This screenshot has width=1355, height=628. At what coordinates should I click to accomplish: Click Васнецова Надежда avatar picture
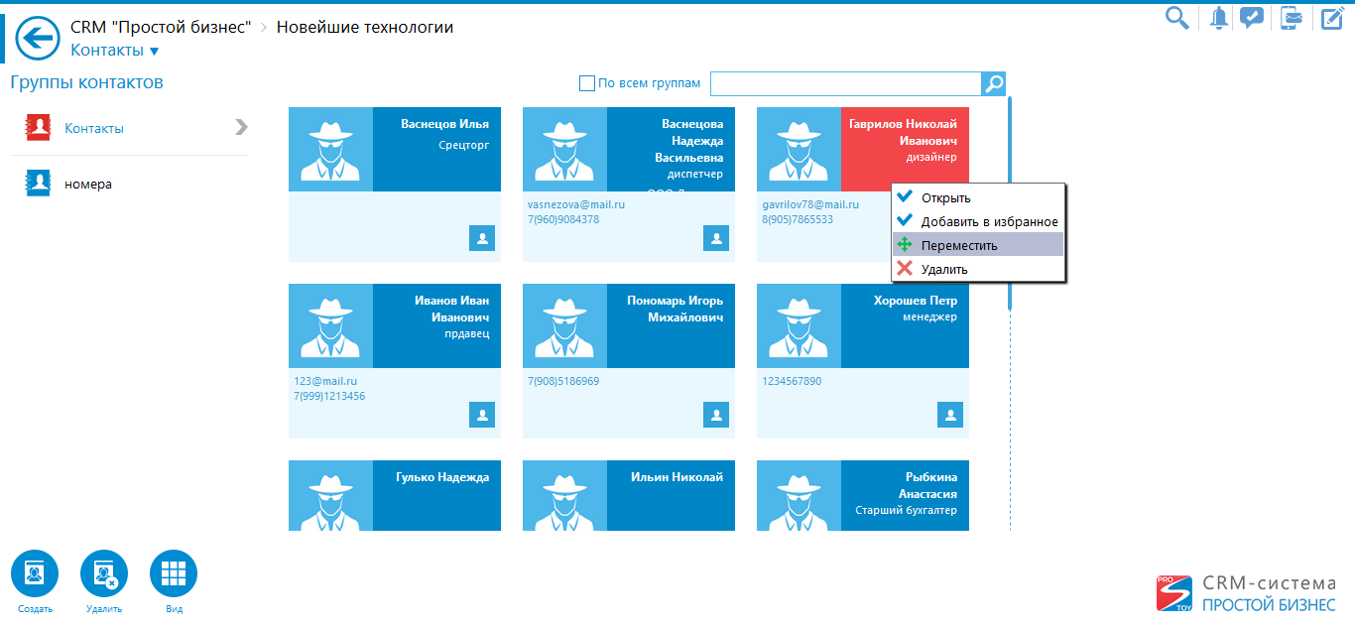coord(565,149)
